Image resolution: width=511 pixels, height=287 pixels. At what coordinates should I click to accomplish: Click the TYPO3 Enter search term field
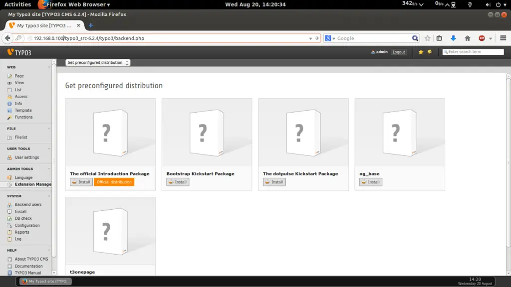[x=473, y=52]
